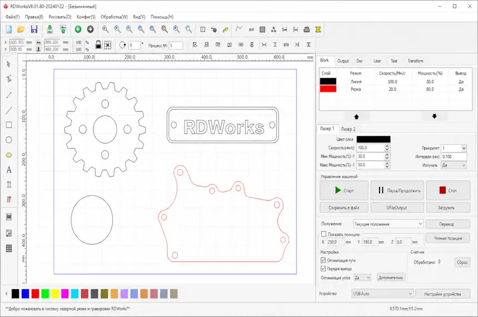The width and height of the screenshot is (478, 317).
Task: Click the UFileOutput button
Action: (397, 208)
